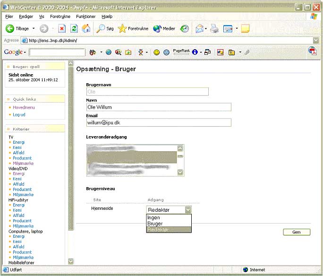
Task: Click the sad face vote icon
Action: [166, 52]
